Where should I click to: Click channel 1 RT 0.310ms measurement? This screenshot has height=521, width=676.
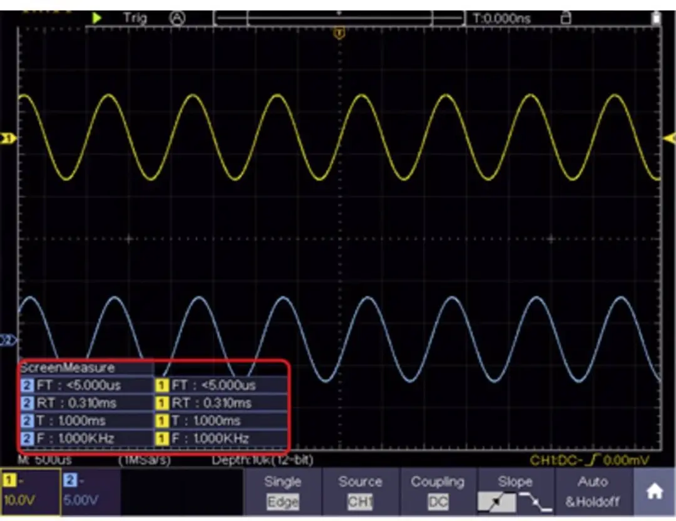[221, 403]
